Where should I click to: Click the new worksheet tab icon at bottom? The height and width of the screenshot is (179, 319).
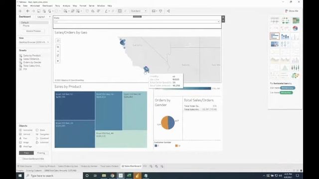tap(151, 166)
